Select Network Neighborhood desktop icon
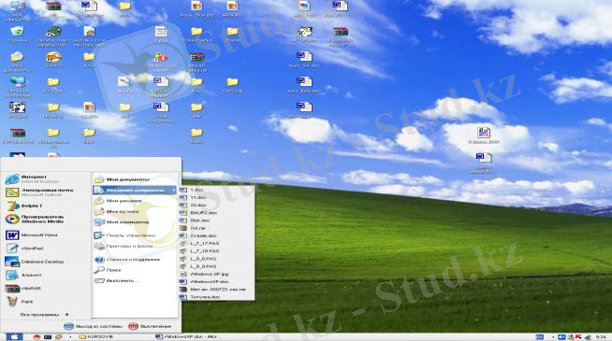The height and width of the screenshot is (341, 612). pyautogui.click(x=17, y=87)
